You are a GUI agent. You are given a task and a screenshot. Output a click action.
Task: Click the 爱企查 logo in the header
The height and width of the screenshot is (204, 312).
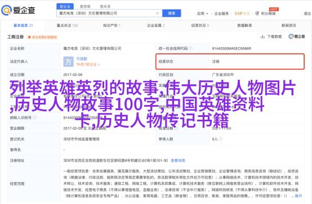point(19,10)
